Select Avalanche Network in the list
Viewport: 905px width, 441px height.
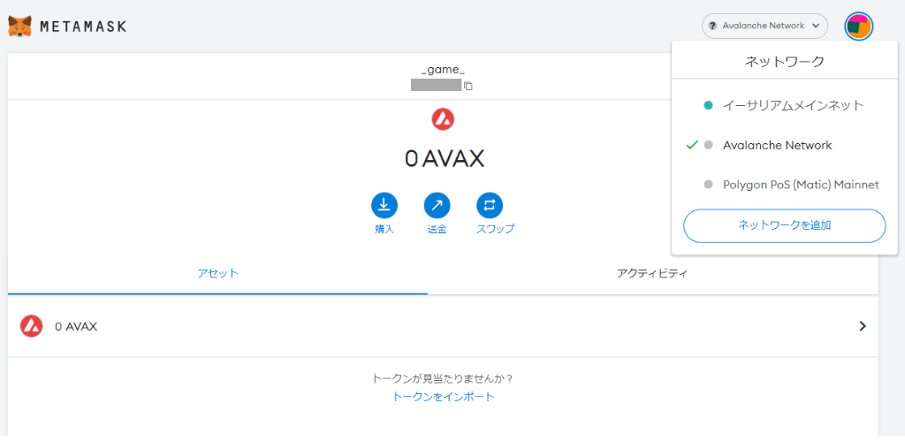[785, 146]
